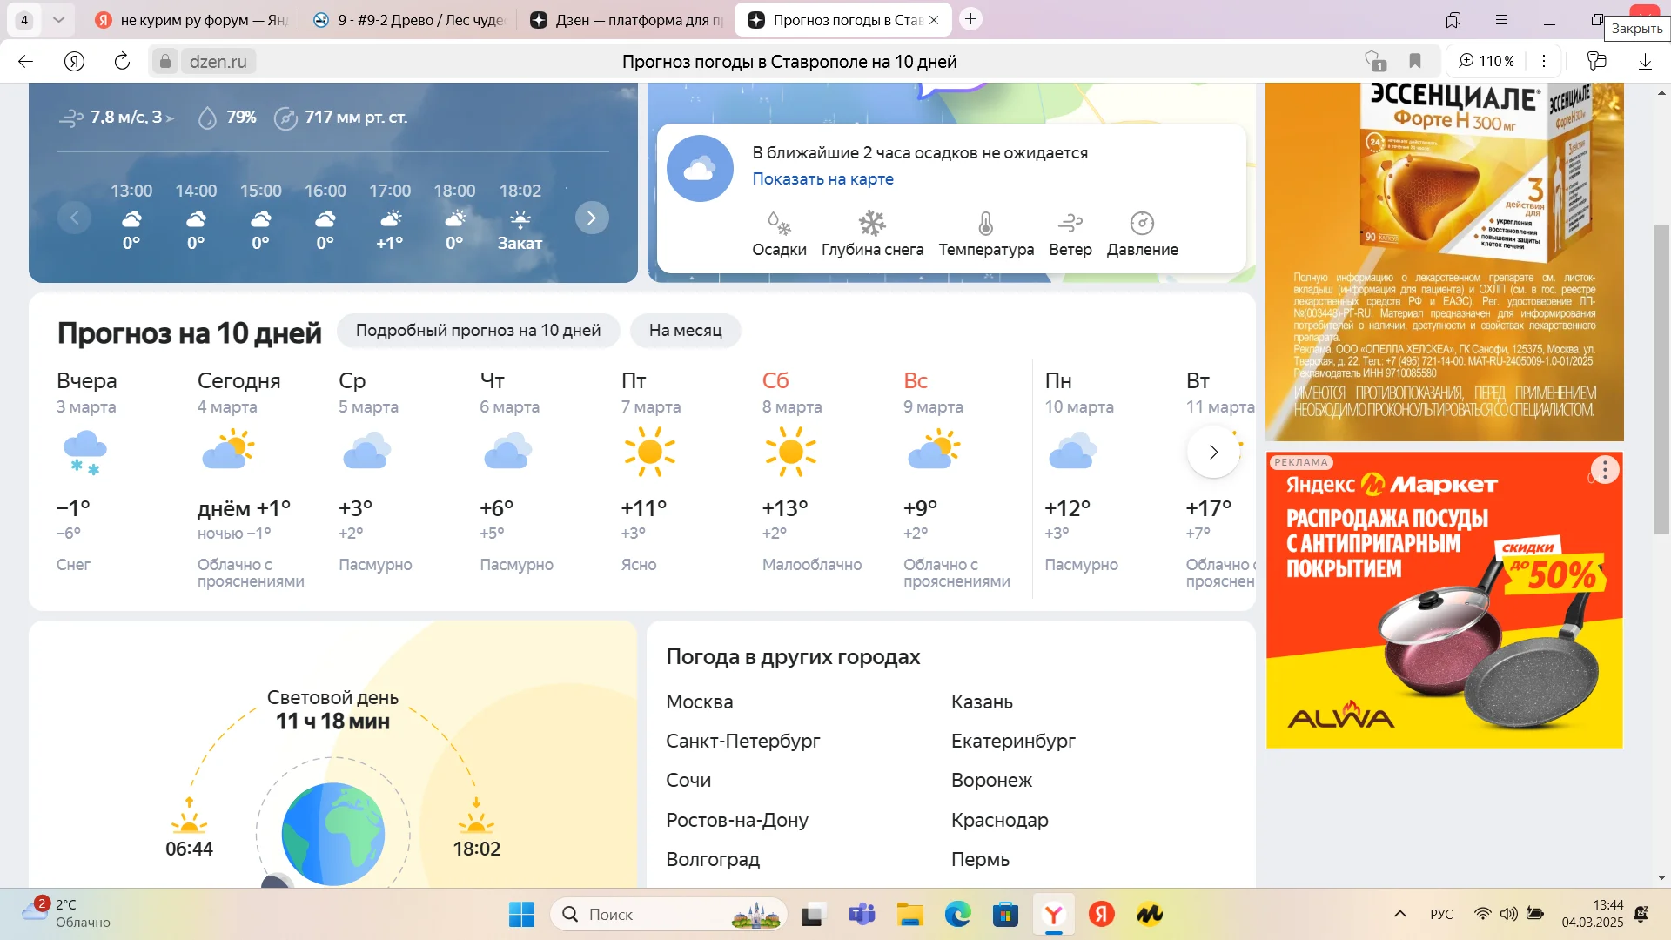Click the 'Показать на карте' link
The image size is (1671, 940).
822,178
